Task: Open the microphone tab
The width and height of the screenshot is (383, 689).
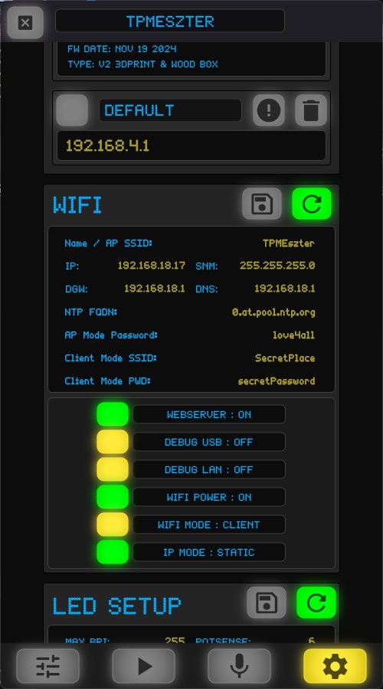Action: (239, 667)
